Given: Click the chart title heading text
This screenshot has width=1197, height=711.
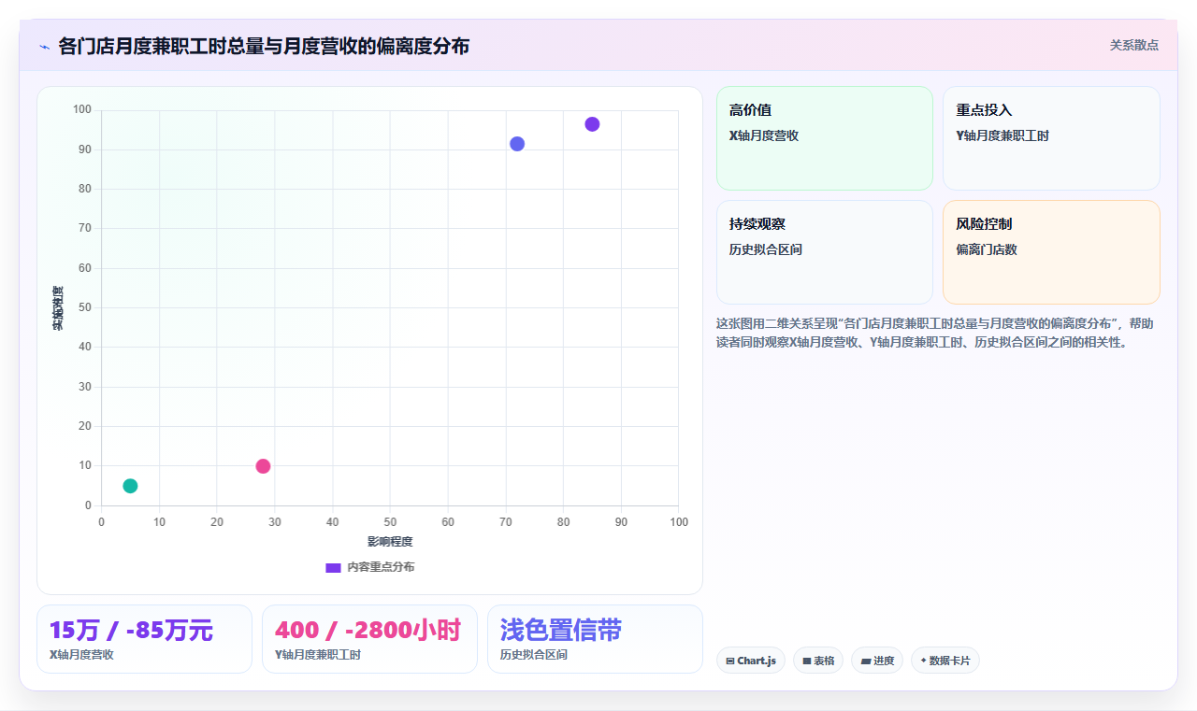Looking at the screenshot, I should coord(264,46).
